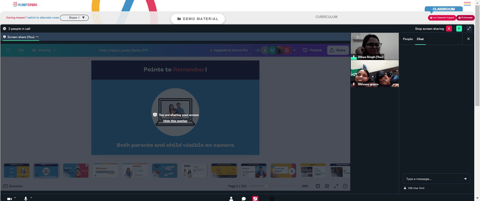Click the green P participant badge
Screen dimensions: 480x201
(459, 28)
